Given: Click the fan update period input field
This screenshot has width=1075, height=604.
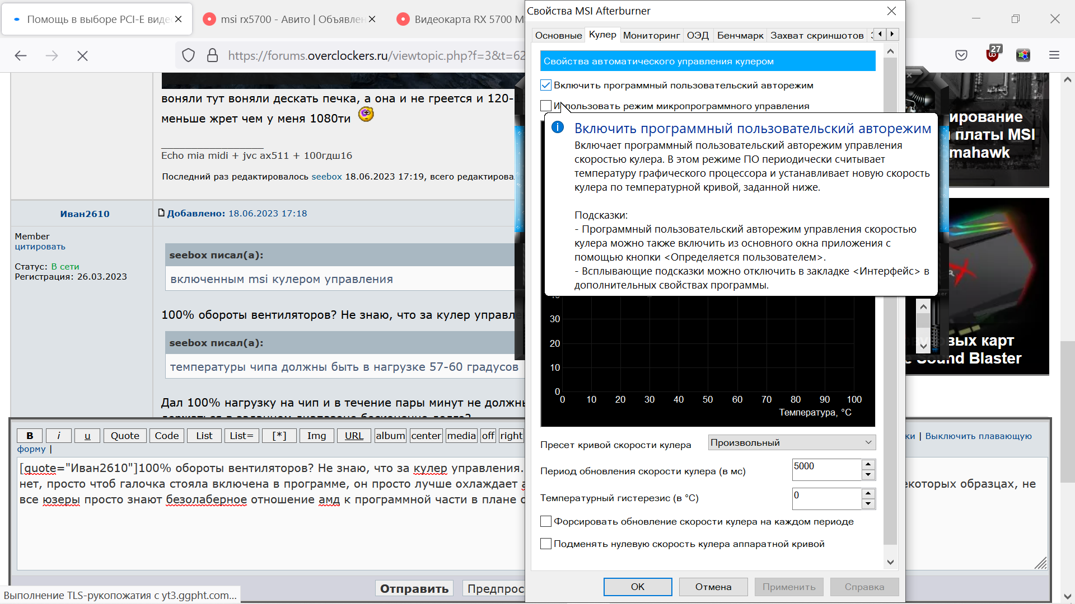Looking at the screenshot, I should (x=826, y=469).
